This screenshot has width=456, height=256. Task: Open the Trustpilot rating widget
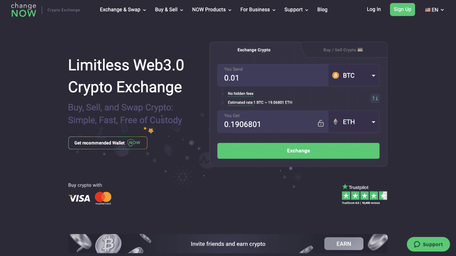(x=364, y=194)
